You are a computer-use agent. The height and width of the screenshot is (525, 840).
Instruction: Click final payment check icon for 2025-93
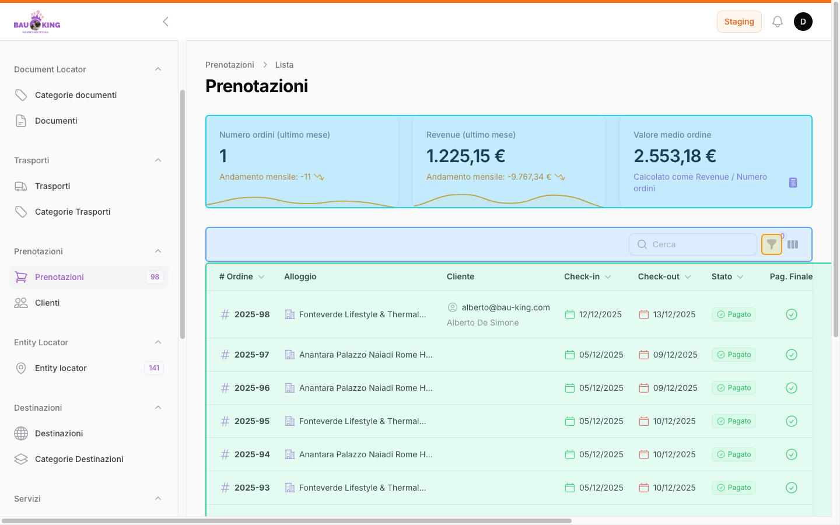pos(792,488)
